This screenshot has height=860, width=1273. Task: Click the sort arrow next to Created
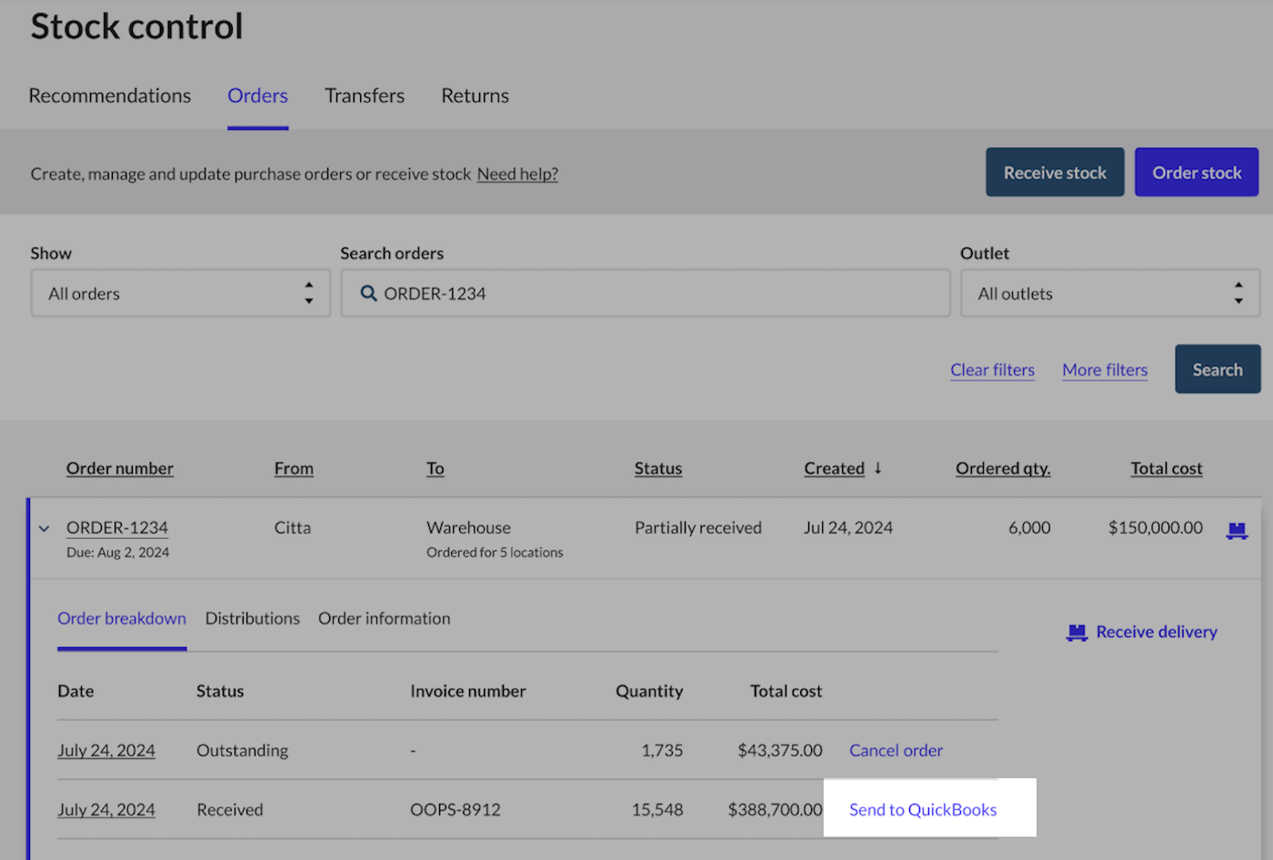pos(878,468)
